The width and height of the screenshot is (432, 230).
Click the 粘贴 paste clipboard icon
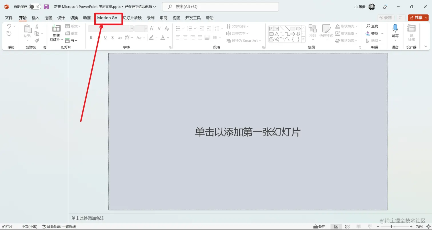coord(27,29)
